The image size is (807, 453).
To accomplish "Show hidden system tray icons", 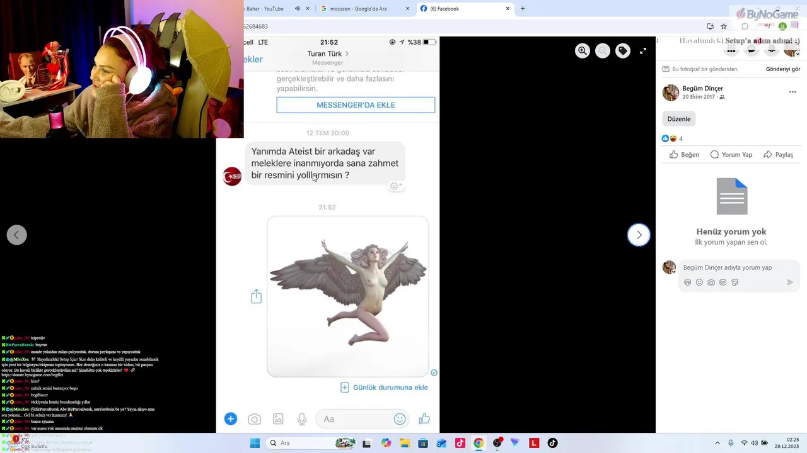I will pos(717,443).
